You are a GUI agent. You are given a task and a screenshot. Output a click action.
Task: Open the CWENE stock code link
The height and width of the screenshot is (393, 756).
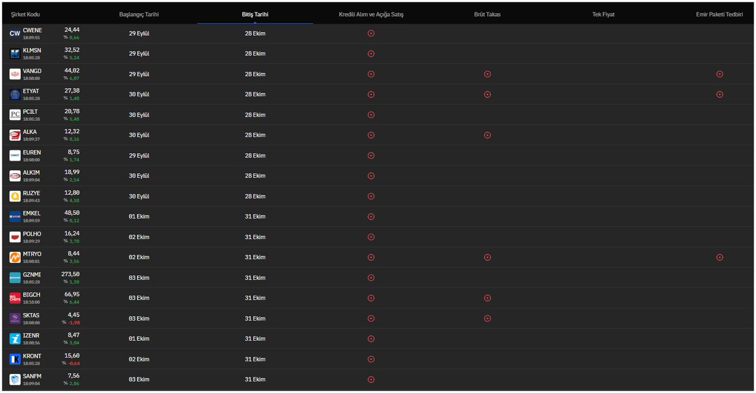pos(32,30)
